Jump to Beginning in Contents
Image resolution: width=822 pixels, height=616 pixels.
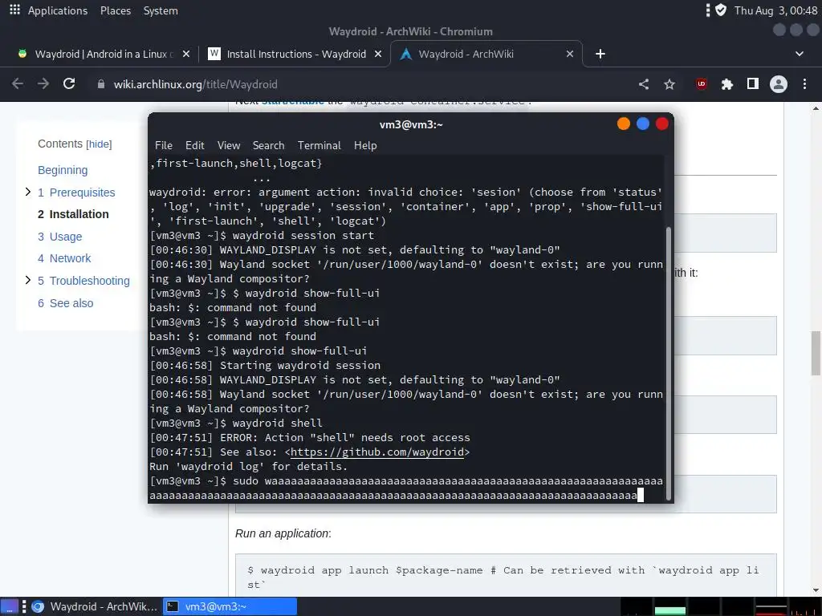click(x=63, y=170)
